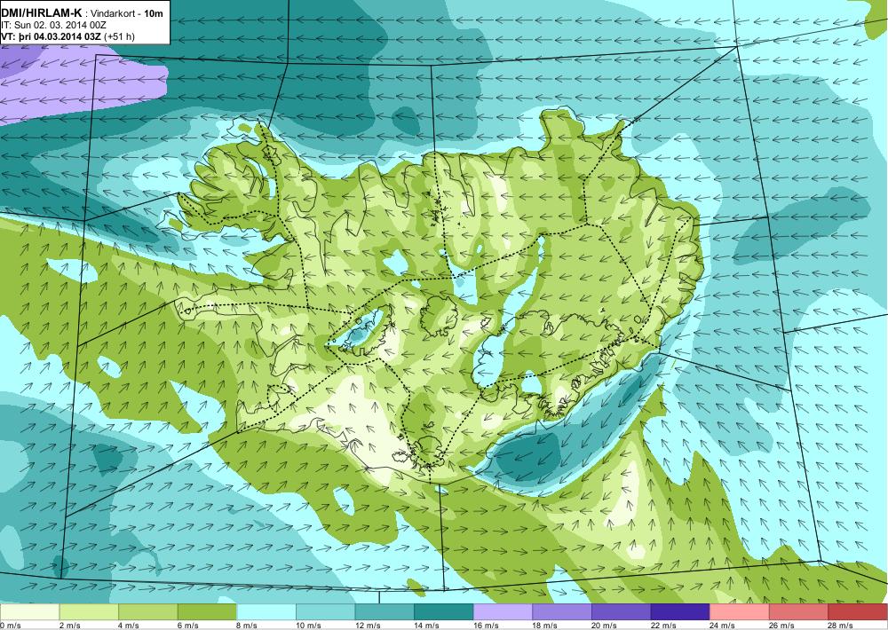Click the '22 m/s' legend label
The width and height of the screenshot is (888, 630).
click(663, 625)
